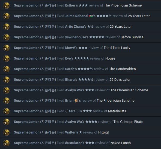This screenshot has width=161, height=149.
Task: Click the avatar beside the Esther review row
Action: 6,5
